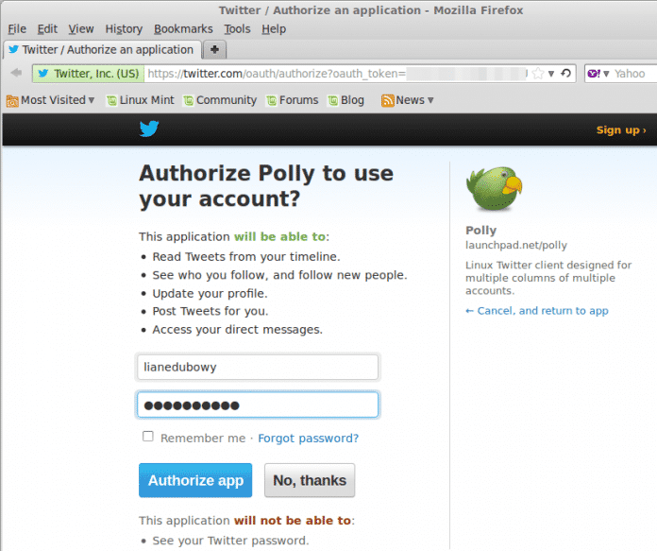The image size is (657, 551).
Task: Open the Yahoo search engine selector dropdown
Action: tap(598, 73)
